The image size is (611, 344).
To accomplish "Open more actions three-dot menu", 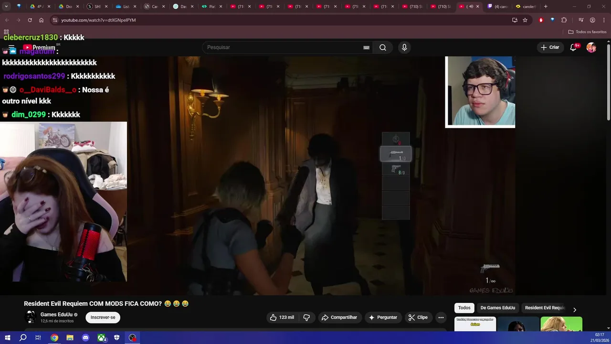I will [x=441, y=317].
